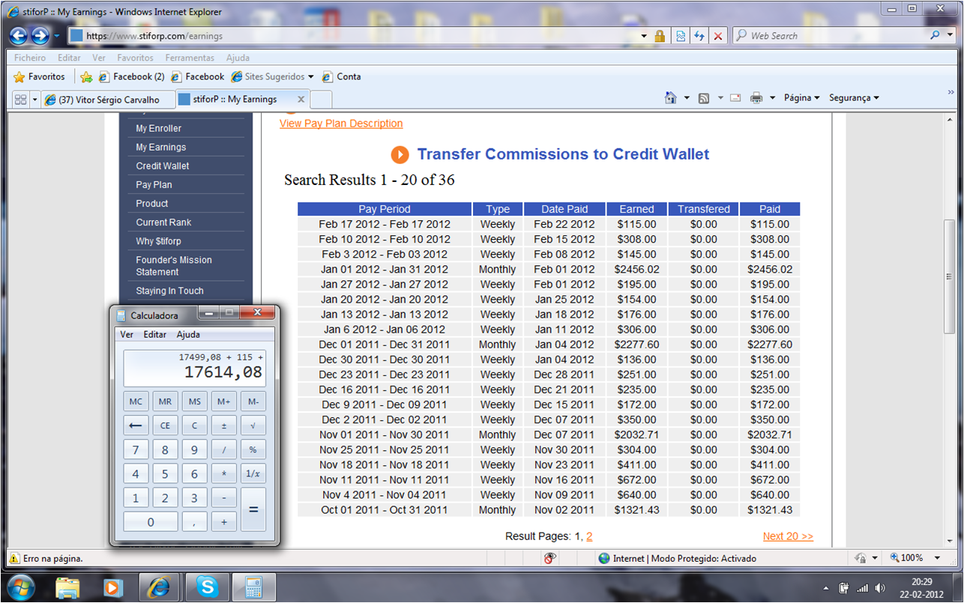Screen dimensions: 964x603
Task: Go to result page 2 link
Action: coord(589,536)
